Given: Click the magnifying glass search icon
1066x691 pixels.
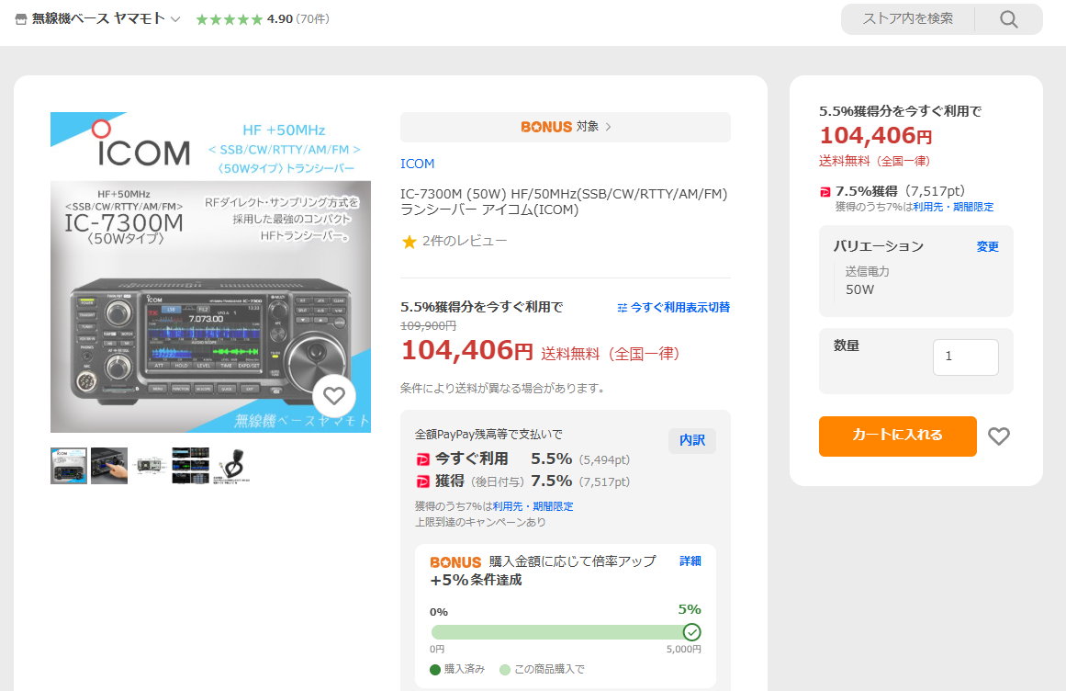Looking at the screenshot, I should (1008, 19).
